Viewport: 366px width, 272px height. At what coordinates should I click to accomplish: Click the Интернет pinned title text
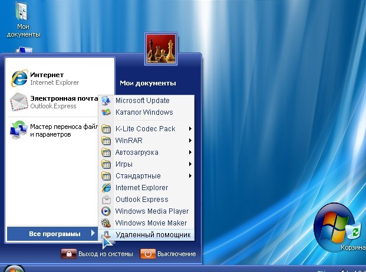(47, 75)
